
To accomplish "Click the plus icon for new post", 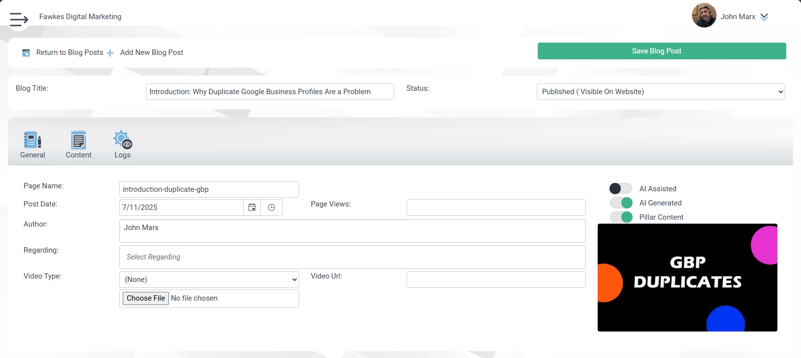I will pyautogui.click(x=110, y=53).
